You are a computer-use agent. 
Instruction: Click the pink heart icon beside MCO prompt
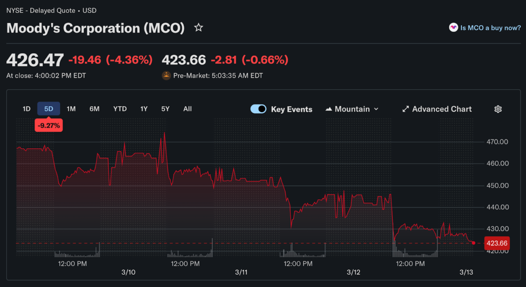click(453, 28)
